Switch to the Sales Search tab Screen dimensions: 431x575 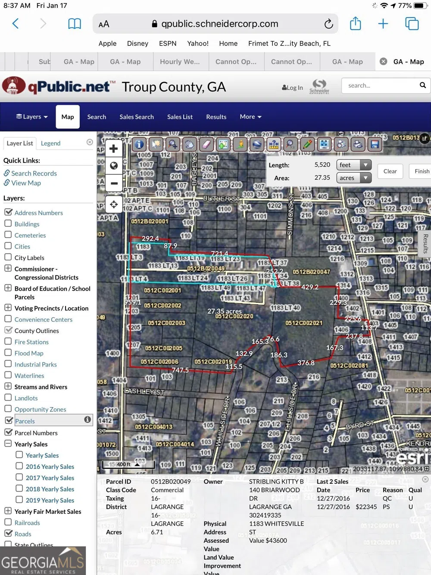(x=137, y=117)
